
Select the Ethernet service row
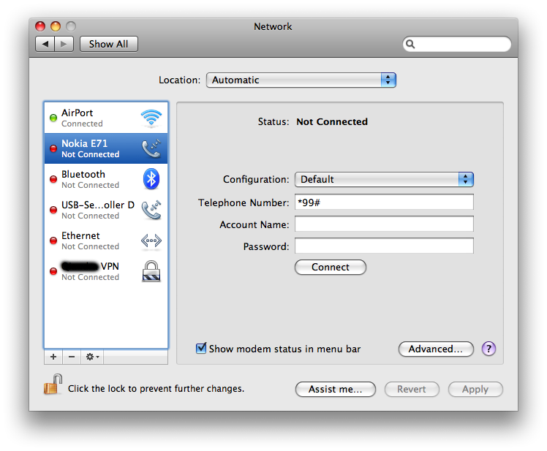point(106,240)
